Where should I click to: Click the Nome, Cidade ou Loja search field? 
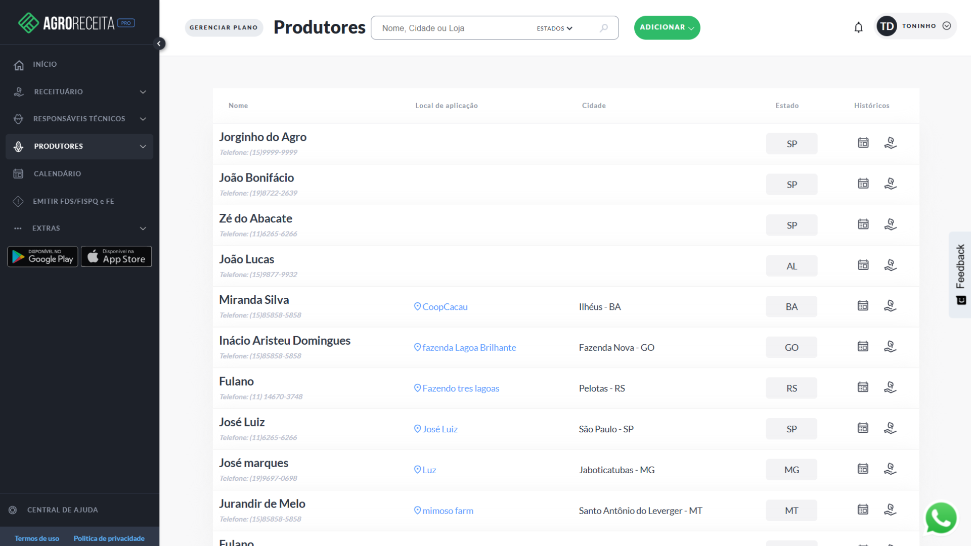pos(455,28)
